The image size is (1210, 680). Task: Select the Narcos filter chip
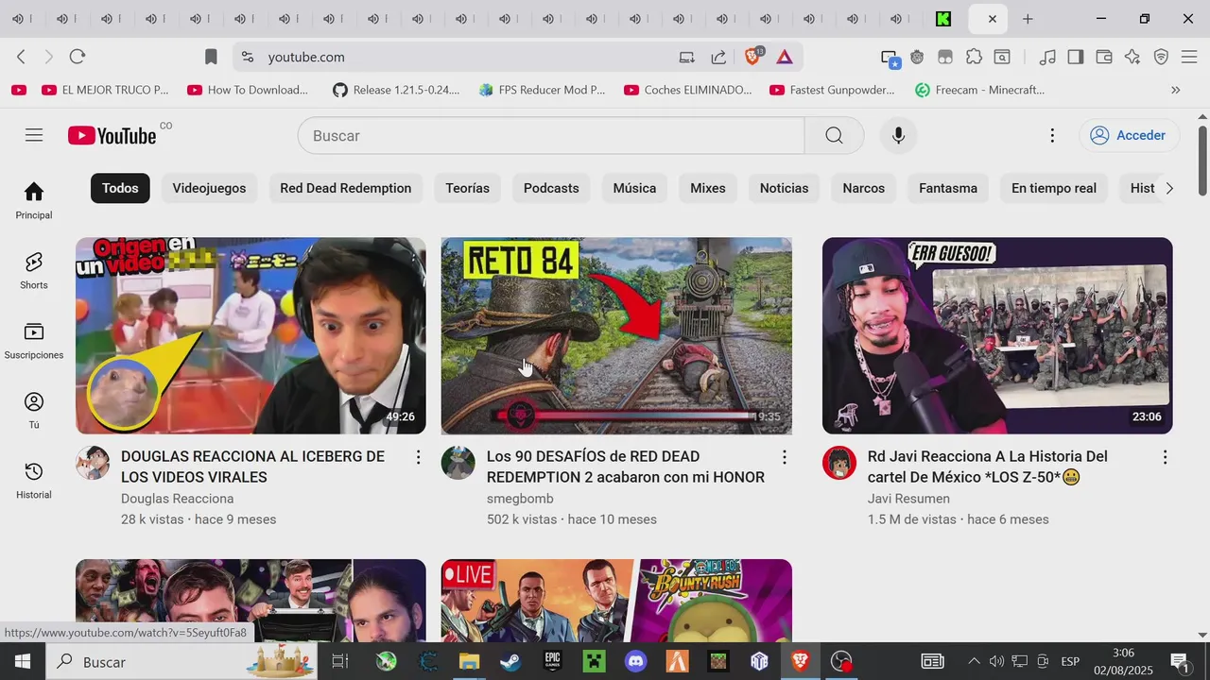[x=863, y=188]
